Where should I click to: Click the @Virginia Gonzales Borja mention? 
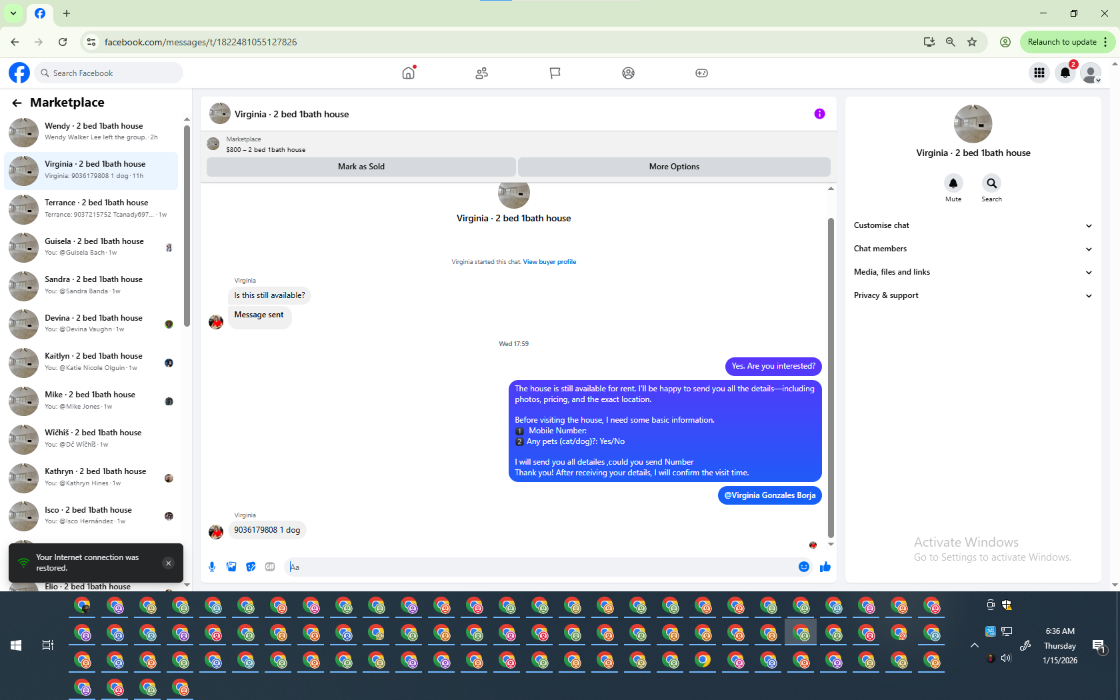[x=770, y=495]
